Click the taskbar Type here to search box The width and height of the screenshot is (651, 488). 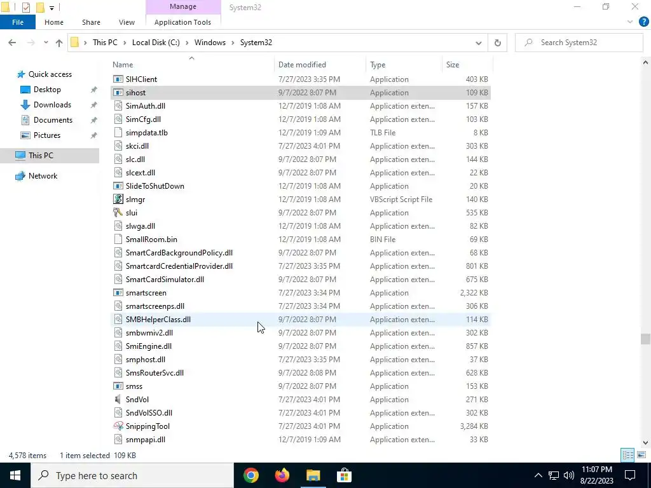click(x=132, y=475)
